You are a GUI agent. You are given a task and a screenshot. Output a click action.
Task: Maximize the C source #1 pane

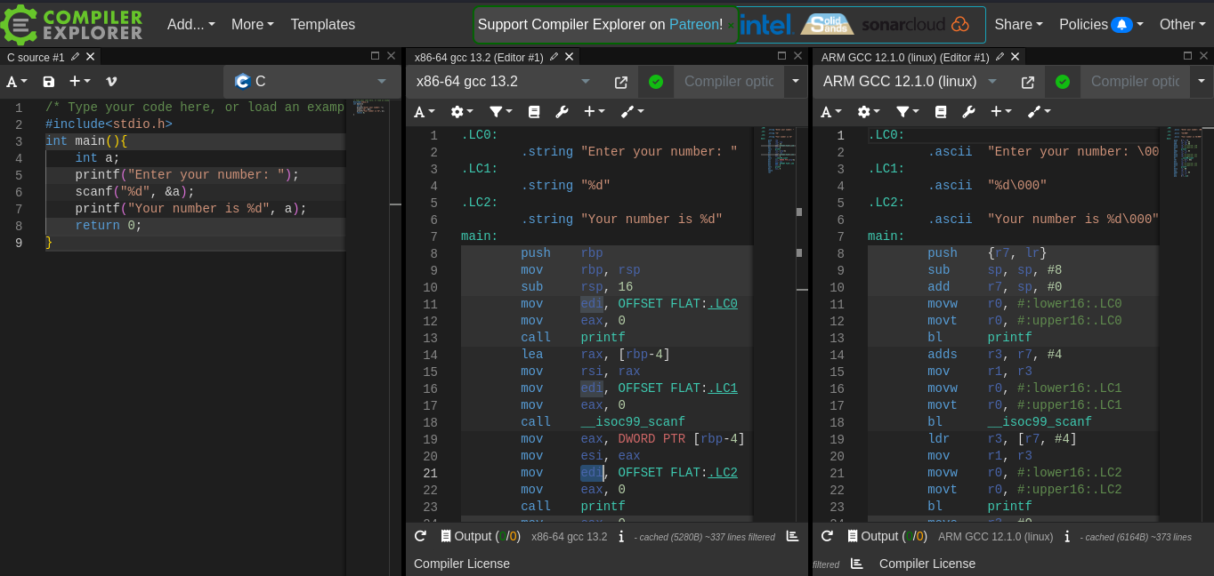tap(375, 56)
